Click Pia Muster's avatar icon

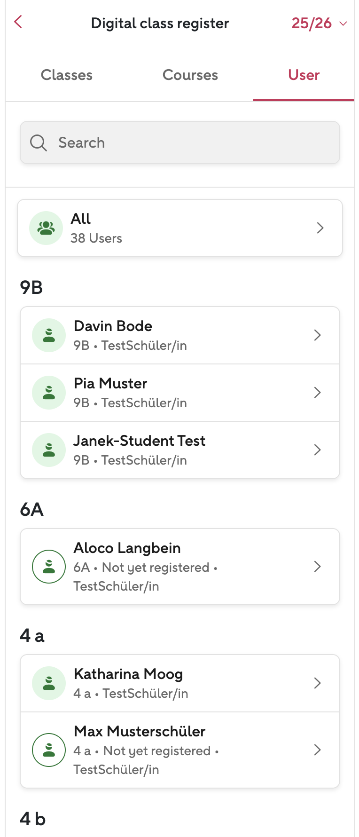[x=49, y=393]
